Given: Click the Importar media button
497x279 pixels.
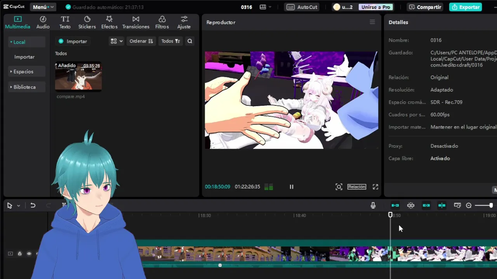Looking at the screenshot, I should (73, 41).
